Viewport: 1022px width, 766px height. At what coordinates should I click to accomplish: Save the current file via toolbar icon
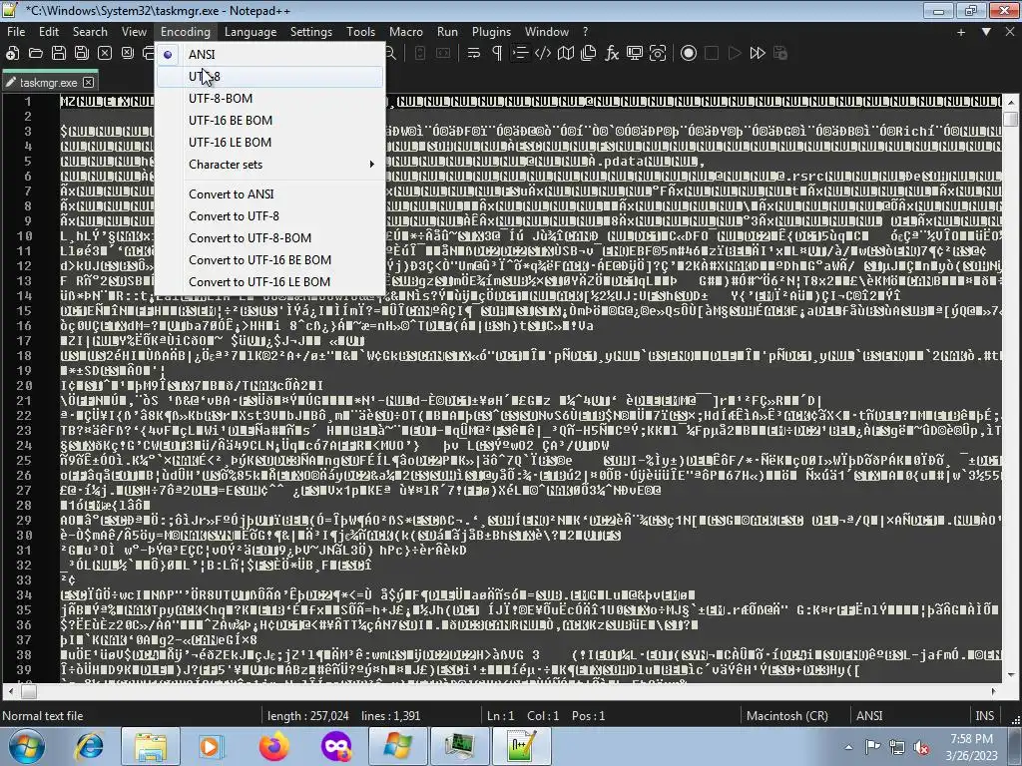(59, 54)
